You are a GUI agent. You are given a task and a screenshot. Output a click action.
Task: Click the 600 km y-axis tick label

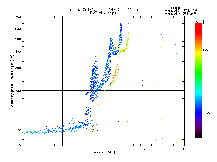click(x=18, y=29)
